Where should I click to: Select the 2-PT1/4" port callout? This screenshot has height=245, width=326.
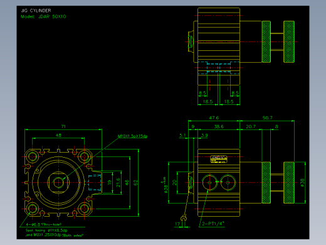[x=213, y=224]
